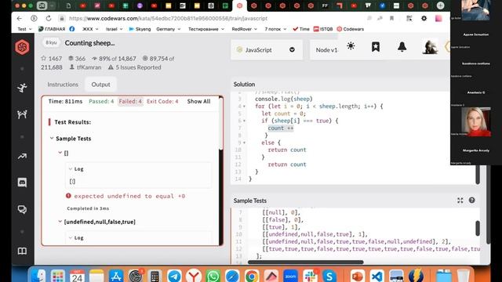This screenshot has height=282, width=502.
Task: Open the QR code icon in browser toolbar
Action: tap(409, 19)
